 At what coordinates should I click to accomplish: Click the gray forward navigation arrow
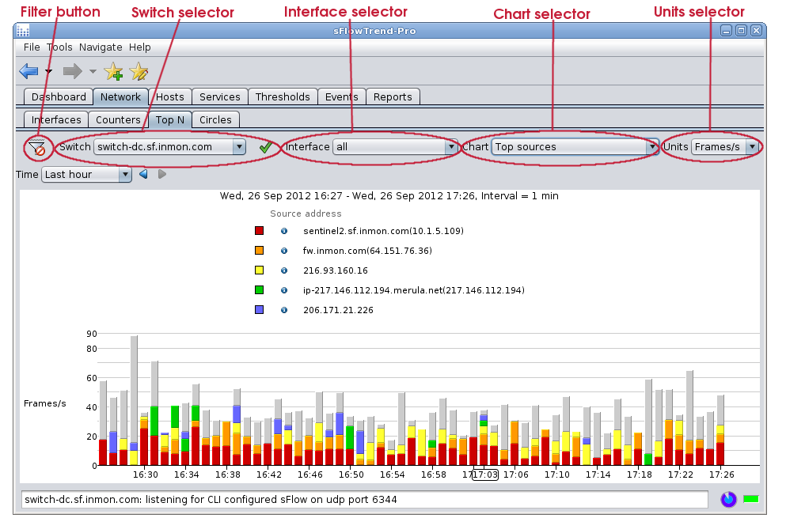click(x=73, y=72)
